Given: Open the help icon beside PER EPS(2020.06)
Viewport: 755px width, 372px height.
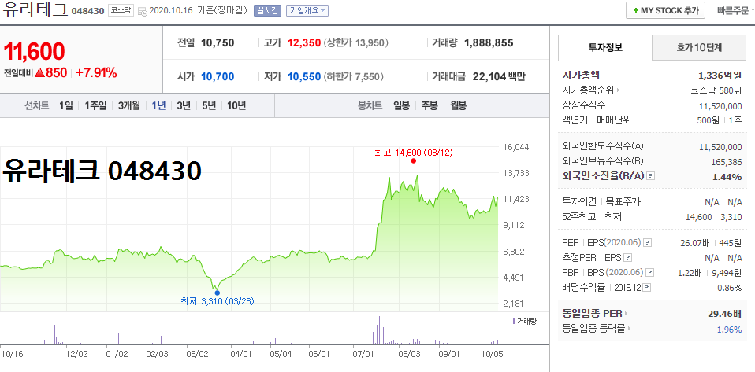Looking at the screenshot, I should [x=648, y=243].
